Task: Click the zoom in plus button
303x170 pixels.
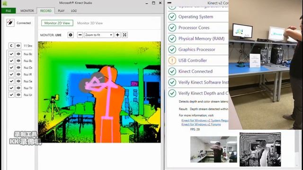Action: (x=117, y=35)
